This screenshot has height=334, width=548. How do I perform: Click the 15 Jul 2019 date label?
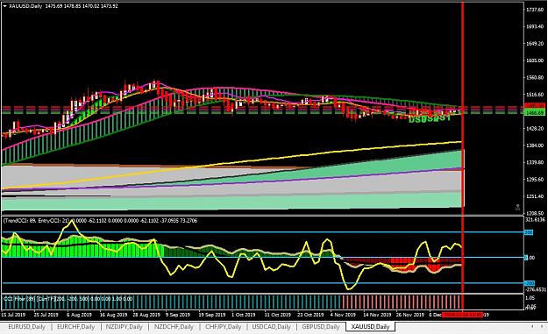[x=14, y=315]
